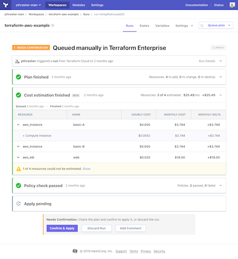
Task: Click the Add Comment button
Action: [130, 228]
